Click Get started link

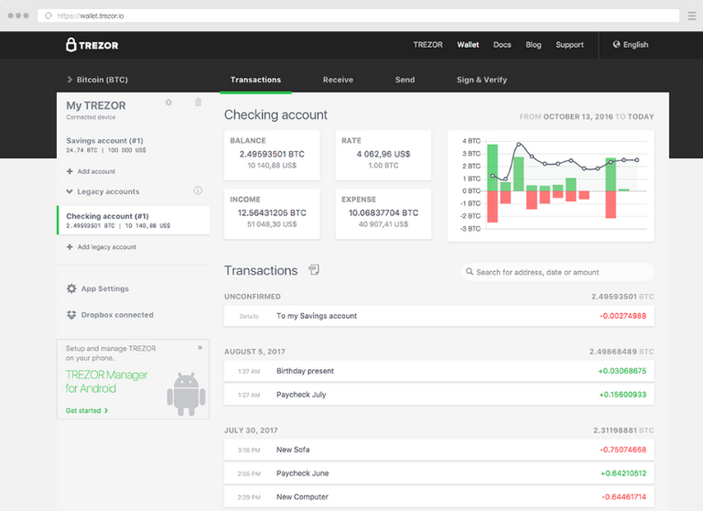coord(87,410)
